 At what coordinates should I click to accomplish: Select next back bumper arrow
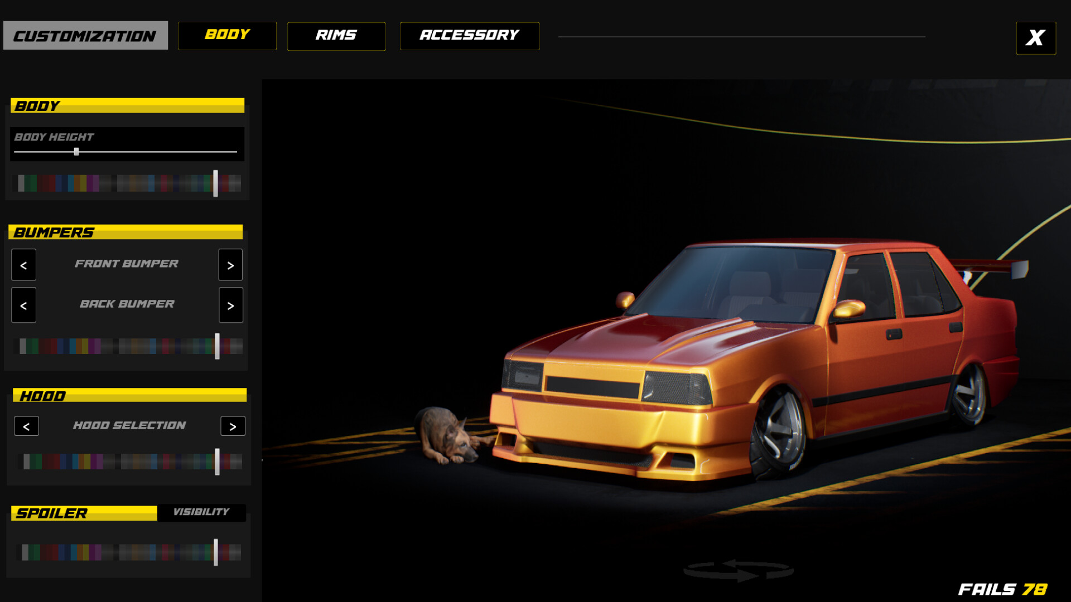[230, 305]
